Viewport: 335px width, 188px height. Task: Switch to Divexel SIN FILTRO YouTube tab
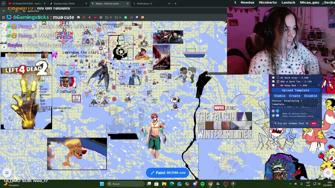tap(27, 3)
